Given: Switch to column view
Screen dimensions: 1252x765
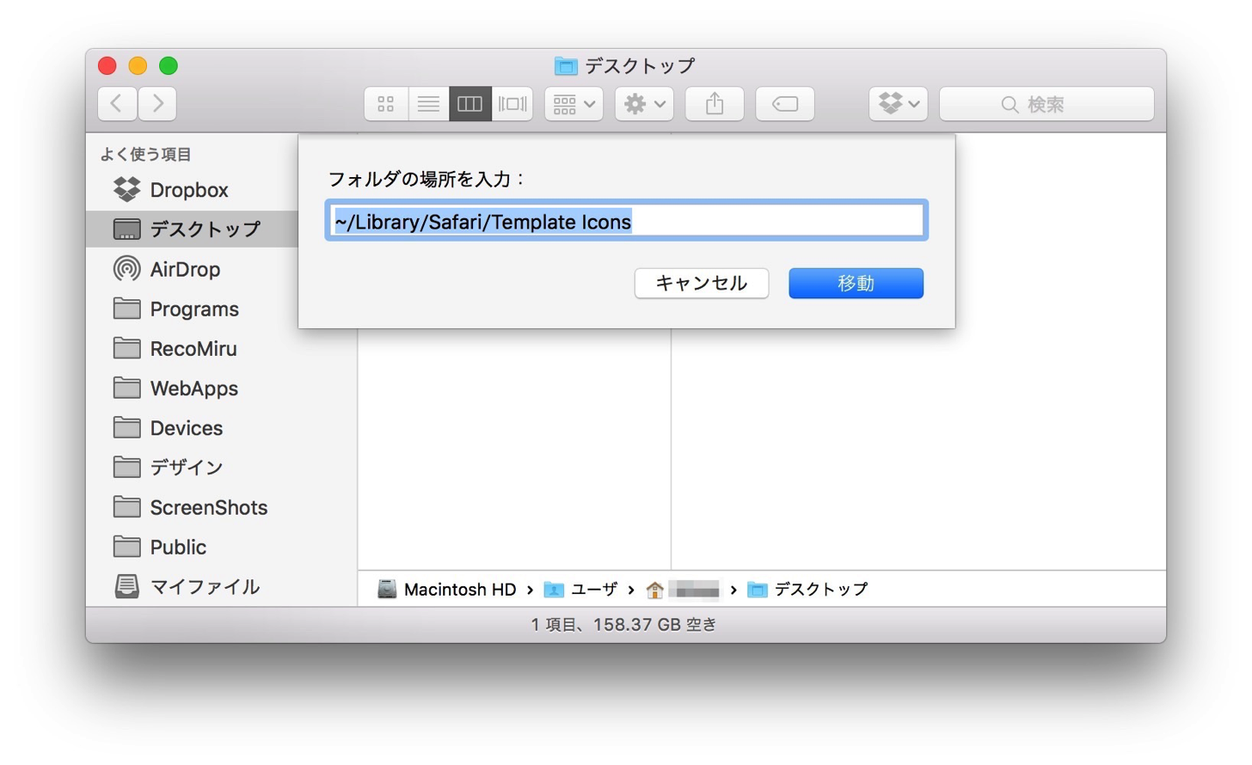Looking at the screenshot, I should coord(470,104).
